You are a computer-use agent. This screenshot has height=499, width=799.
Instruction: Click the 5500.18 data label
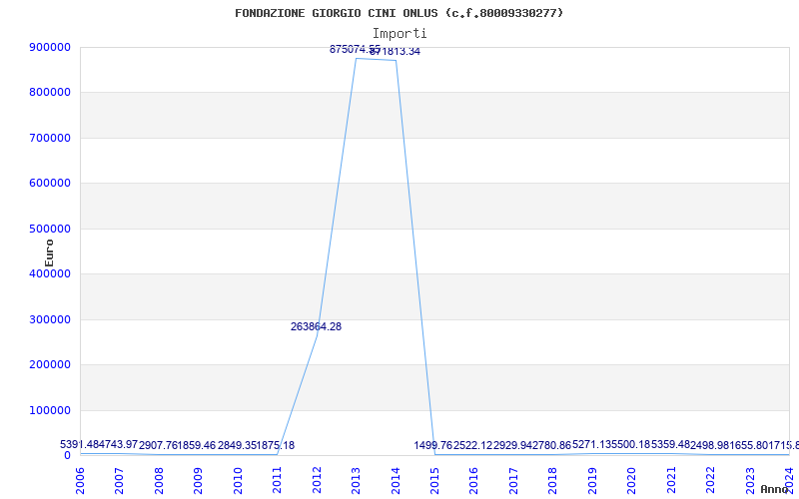630,444
